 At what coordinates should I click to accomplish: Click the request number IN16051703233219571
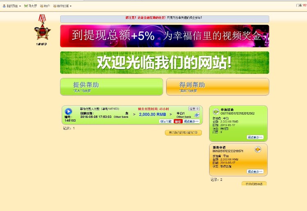[x=228, y=151]
